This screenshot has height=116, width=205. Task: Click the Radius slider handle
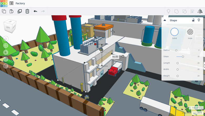pyautogui.click(x=176, y=50)
